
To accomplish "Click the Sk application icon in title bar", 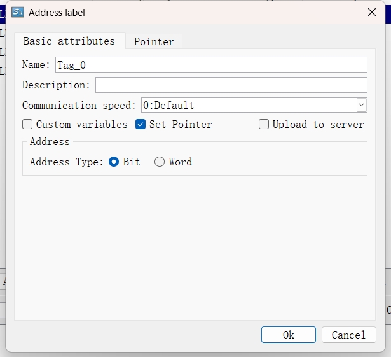I will click(18, 12).
